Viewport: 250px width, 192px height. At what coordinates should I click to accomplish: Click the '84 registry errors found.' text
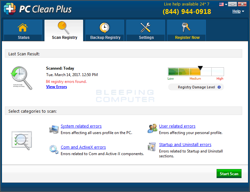[x=66, y=82]
